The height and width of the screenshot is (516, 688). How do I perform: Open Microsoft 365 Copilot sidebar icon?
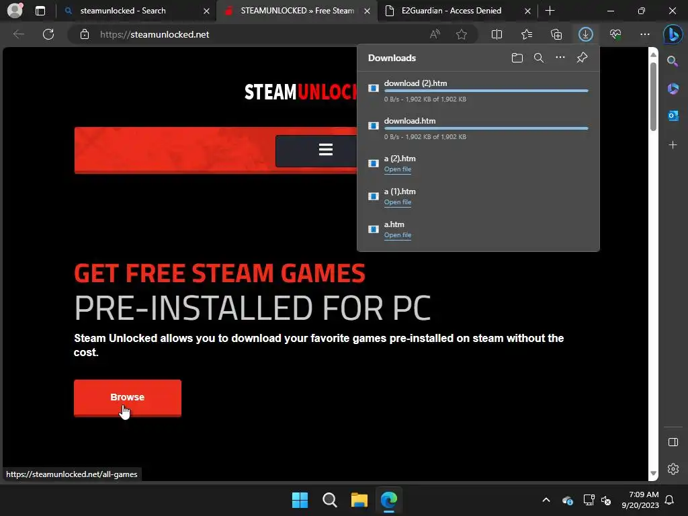tap(673, 89)
